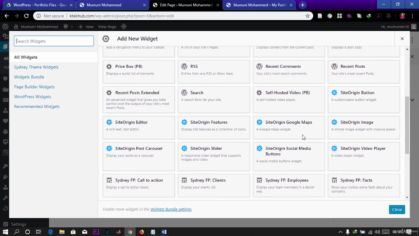Viewport: 419px width, 236px height.
Task: Open the Chrome three-dot menu
Action: coord(412,16)
